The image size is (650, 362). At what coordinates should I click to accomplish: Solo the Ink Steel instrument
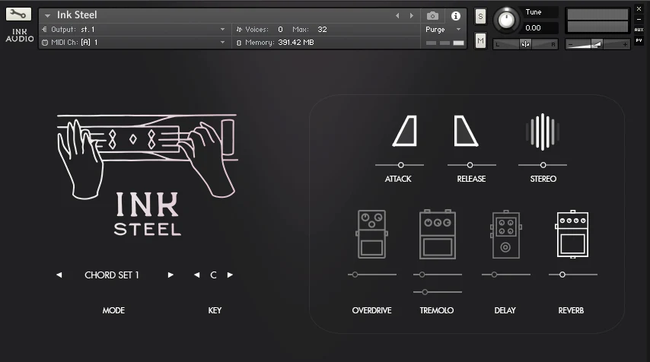480,17
